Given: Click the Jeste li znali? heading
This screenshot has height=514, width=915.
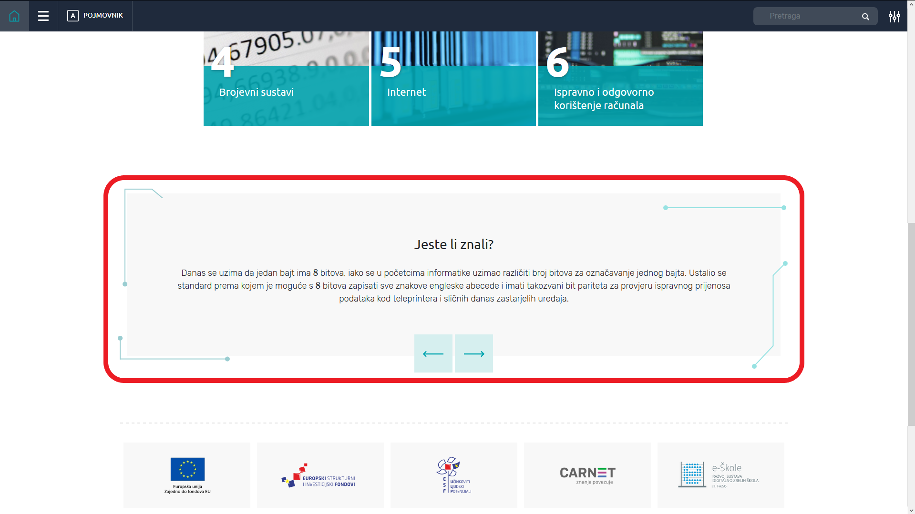Looking at the screenshot, I should pos(453,244).
